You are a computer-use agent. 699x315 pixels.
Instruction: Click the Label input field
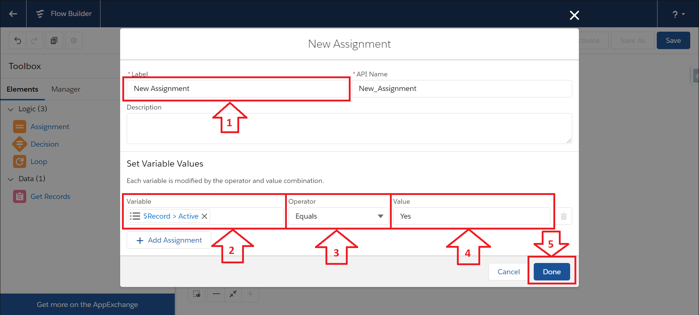pyautogui.click(x=237, y=89)
